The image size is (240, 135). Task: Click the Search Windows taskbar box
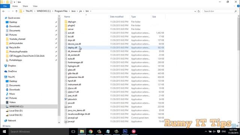pyautogui.click(x=38, y=132)
